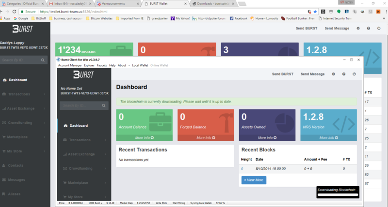
Task: Open settings gear in Burst Client header
Action: [x=333, y=74]
